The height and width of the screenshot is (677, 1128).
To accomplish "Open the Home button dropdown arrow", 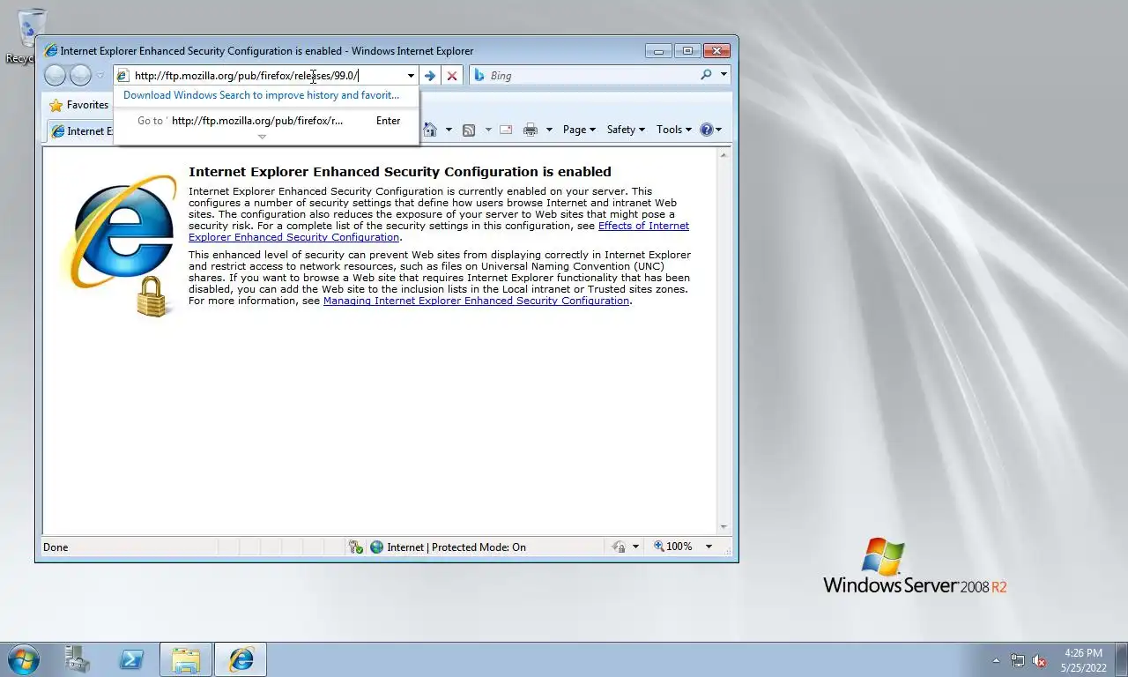I will [449, 130].
